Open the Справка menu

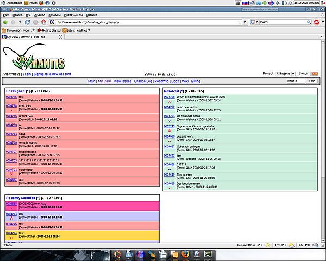click(92, 15)
